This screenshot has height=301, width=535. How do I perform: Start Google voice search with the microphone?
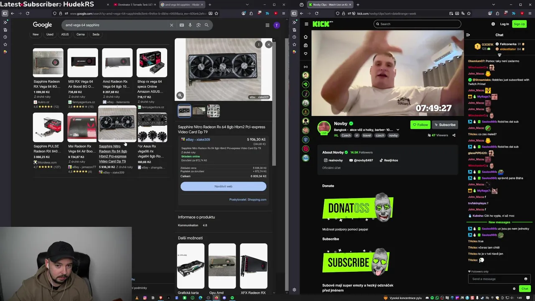click(x=190, y=25)
